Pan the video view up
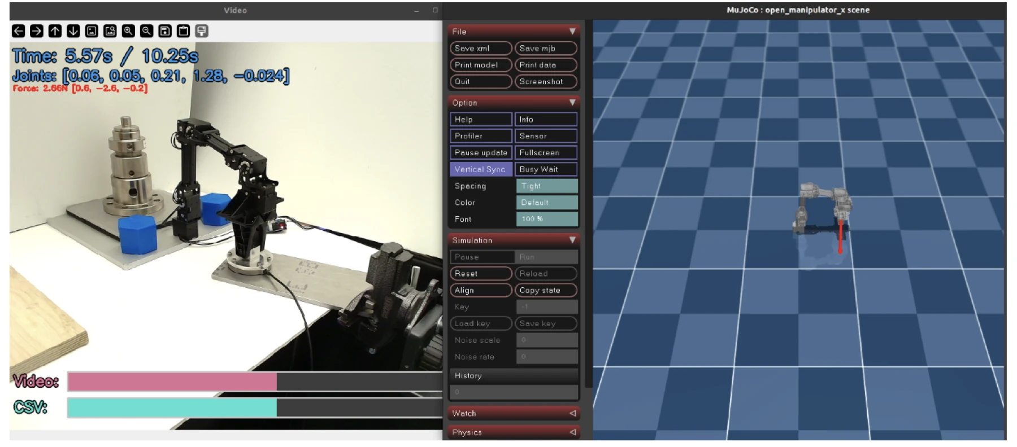Image resolution: width=1017 pixels, height=447 pixels. pos(55,31)
